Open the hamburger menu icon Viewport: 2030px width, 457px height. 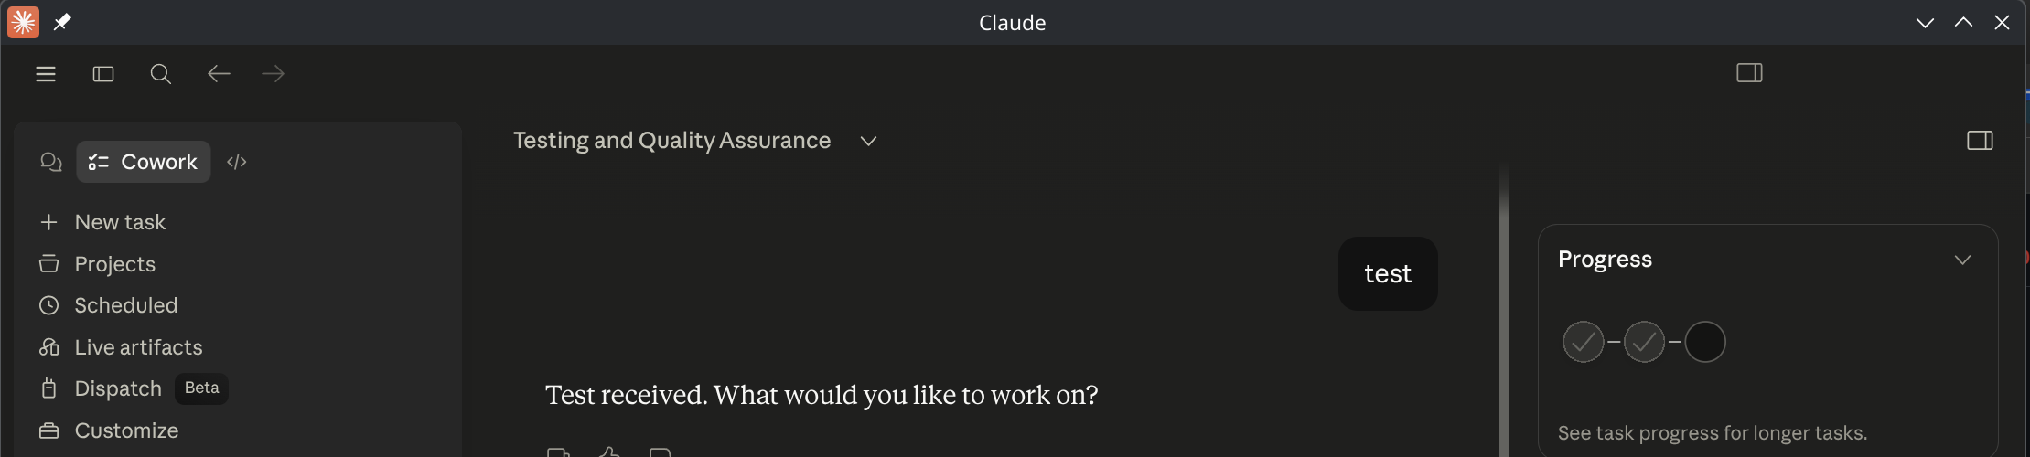click(x=46, y=74)
